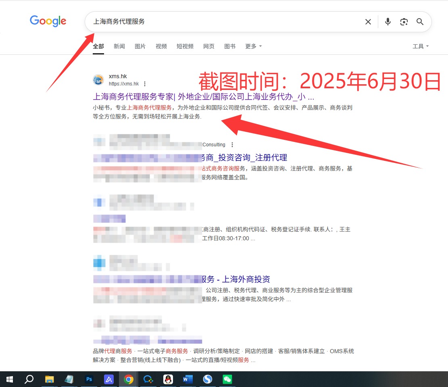
Task: Start voice search with microphone icon
Action: coord(388,22)
